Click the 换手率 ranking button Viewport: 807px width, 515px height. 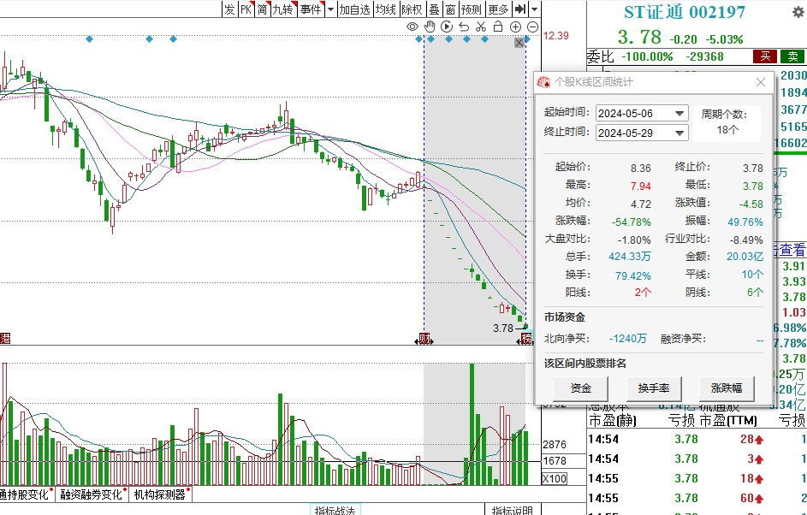[654, 388]
